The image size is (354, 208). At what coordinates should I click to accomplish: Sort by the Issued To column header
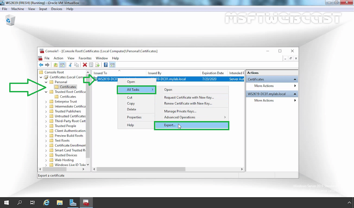[119, 73]
